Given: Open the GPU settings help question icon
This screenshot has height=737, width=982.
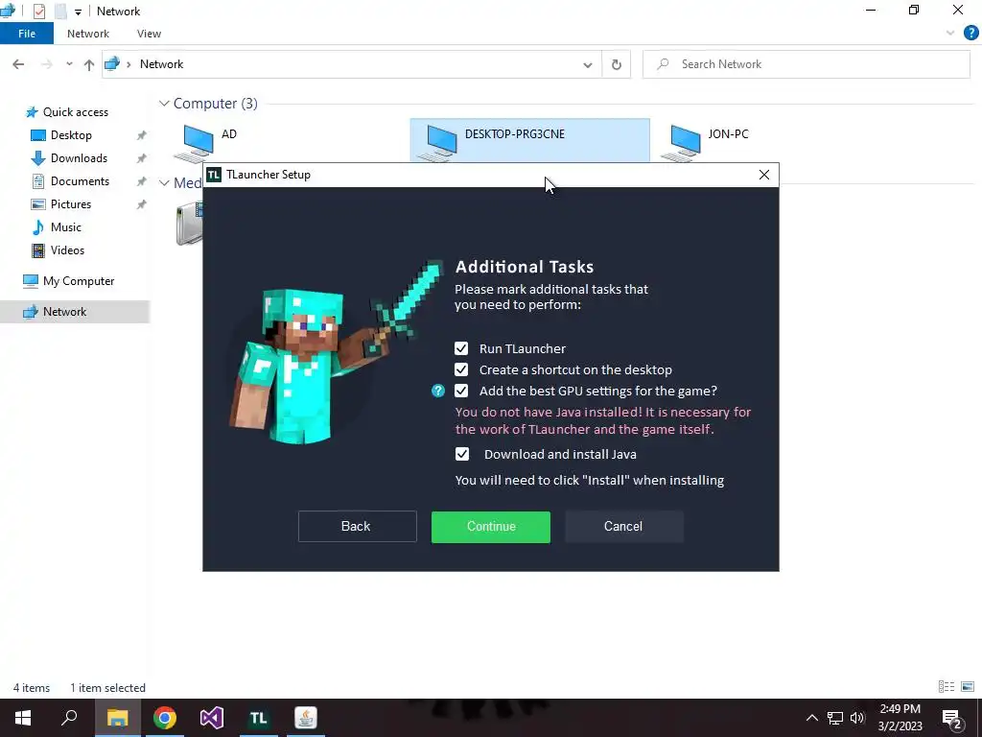Looking at the screenshot, I should 438,392.
